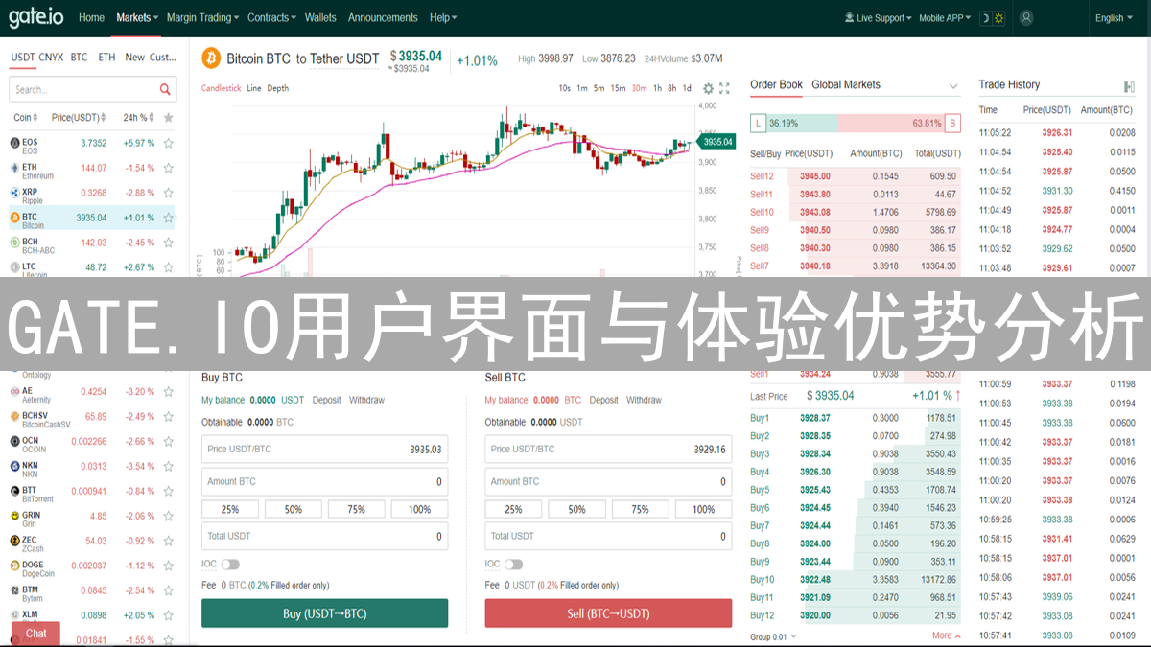The image size is (1151, 647).
Task: Open the Contracts dropdown
Action: click(271, 17)
